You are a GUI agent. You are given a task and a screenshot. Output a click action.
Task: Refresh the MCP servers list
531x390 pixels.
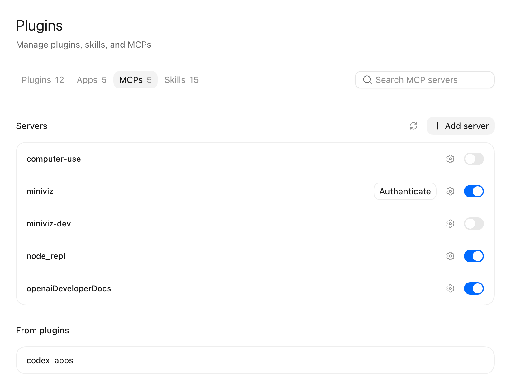(x=414, y=126)
